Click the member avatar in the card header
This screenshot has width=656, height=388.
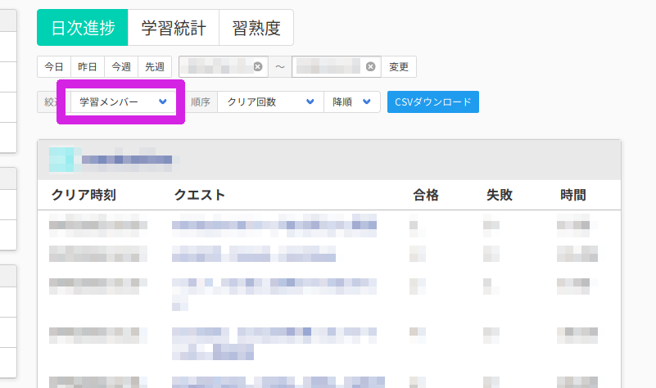[61, 160]
